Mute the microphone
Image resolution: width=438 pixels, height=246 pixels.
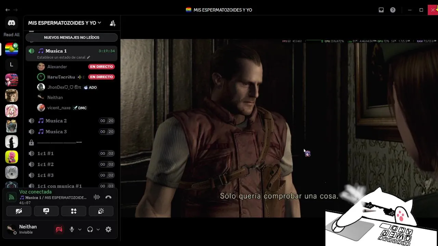pyautogui.click(x=72, y=230)
